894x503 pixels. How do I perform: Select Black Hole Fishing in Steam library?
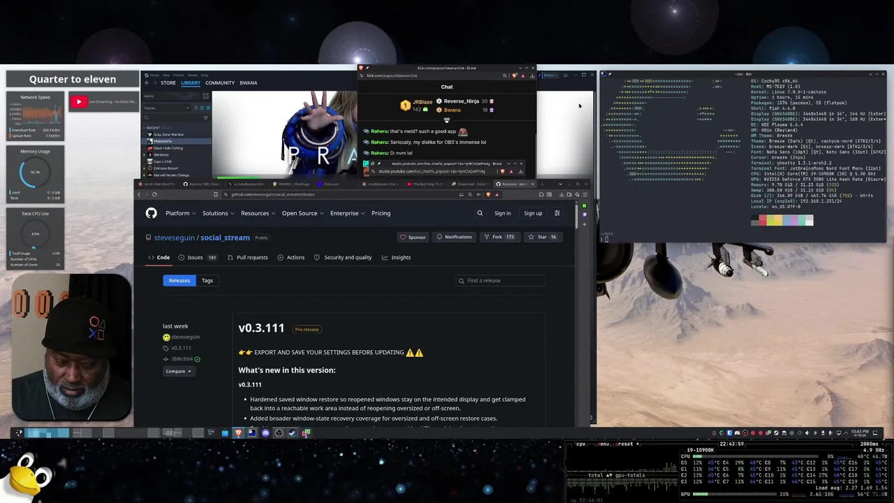pos(168,148)
